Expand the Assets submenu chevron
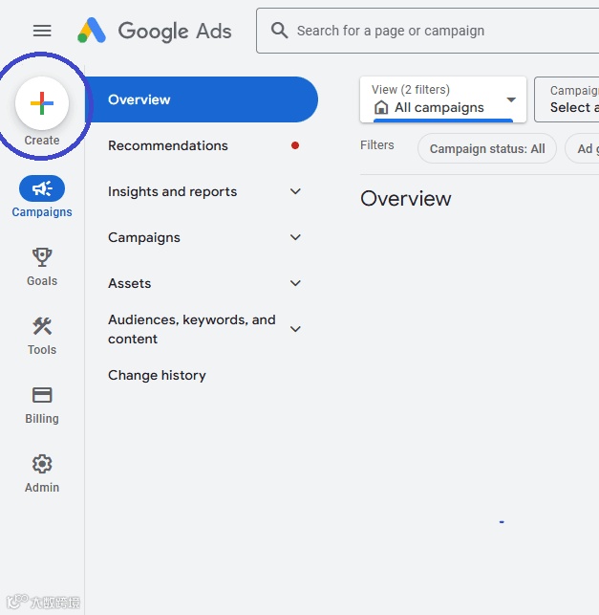This screenshot has width=599, height=615. (x=295, y=283)
